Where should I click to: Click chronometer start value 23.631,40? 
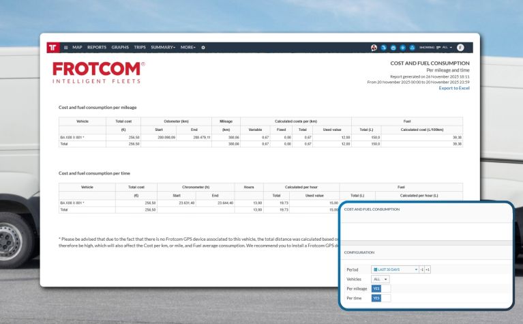186,203
